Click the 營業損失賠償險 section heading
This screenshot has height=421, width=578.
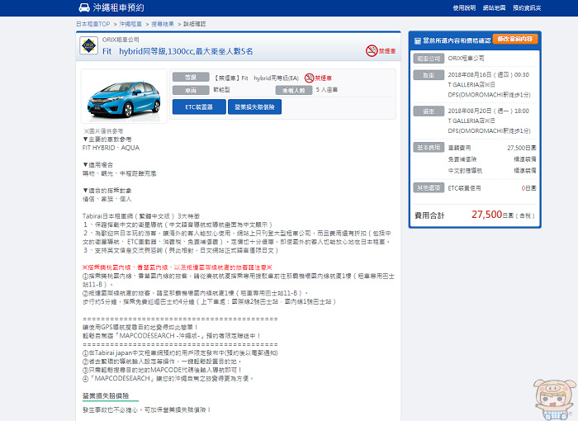tap(106, 395)
